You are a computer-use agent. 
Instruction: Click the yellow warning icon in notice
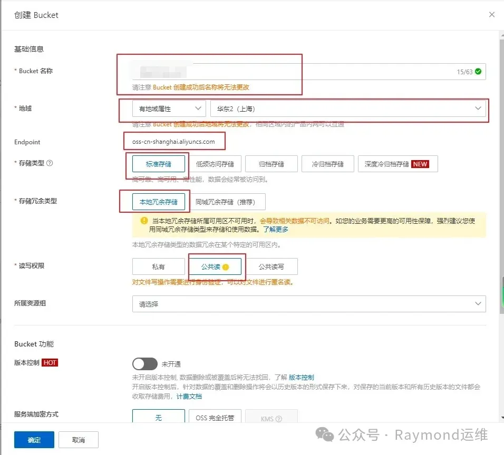click(x=144, y=221)
